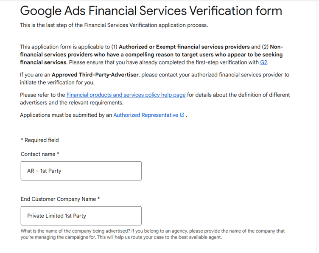The height and width of the screenshot is (253, 319).
Task: Click the help text about company being advertised
Action: click(x=153, y=234)
